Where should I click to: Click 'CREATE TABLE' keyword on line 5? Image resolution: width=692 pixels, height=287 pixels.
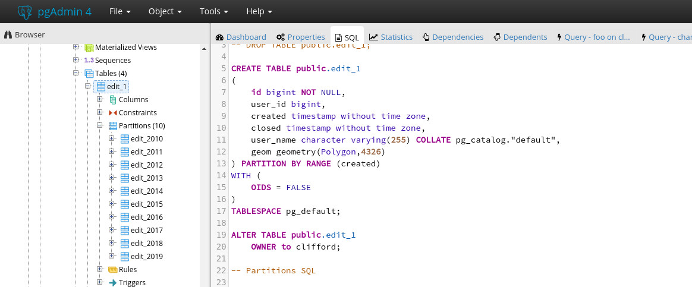pyautogui.click(x=261, y=69)
